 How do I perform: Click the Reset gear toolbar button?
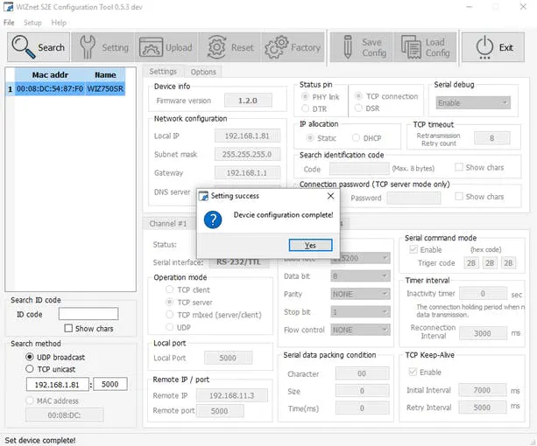[230, 47]
